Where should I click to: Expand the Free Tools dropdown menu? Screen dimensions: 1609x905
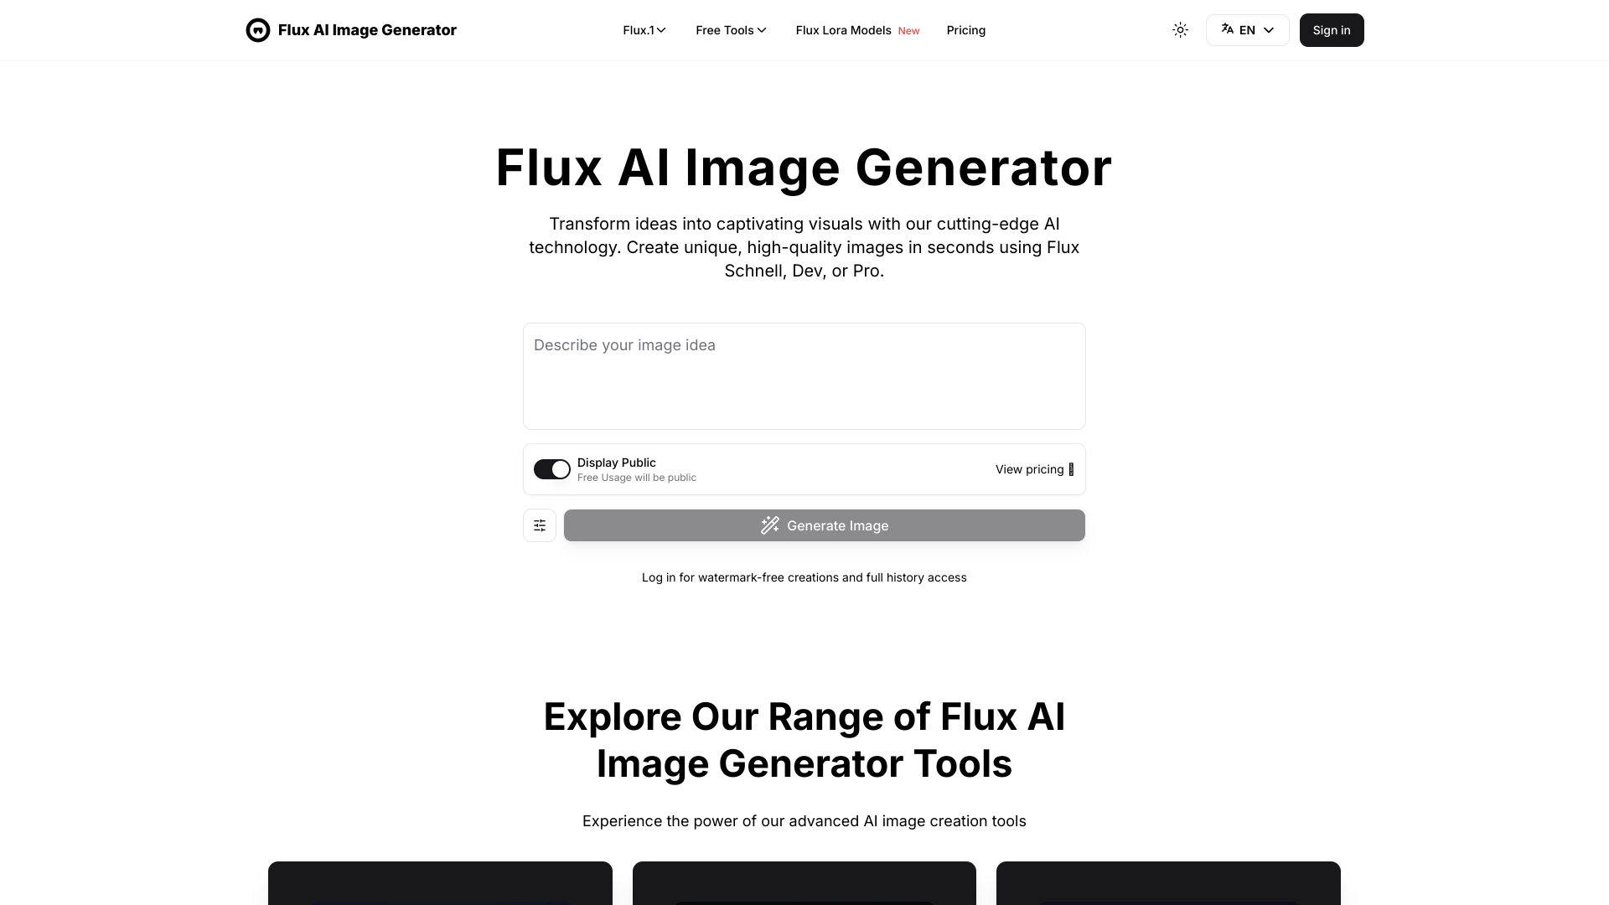click(729, 30)
